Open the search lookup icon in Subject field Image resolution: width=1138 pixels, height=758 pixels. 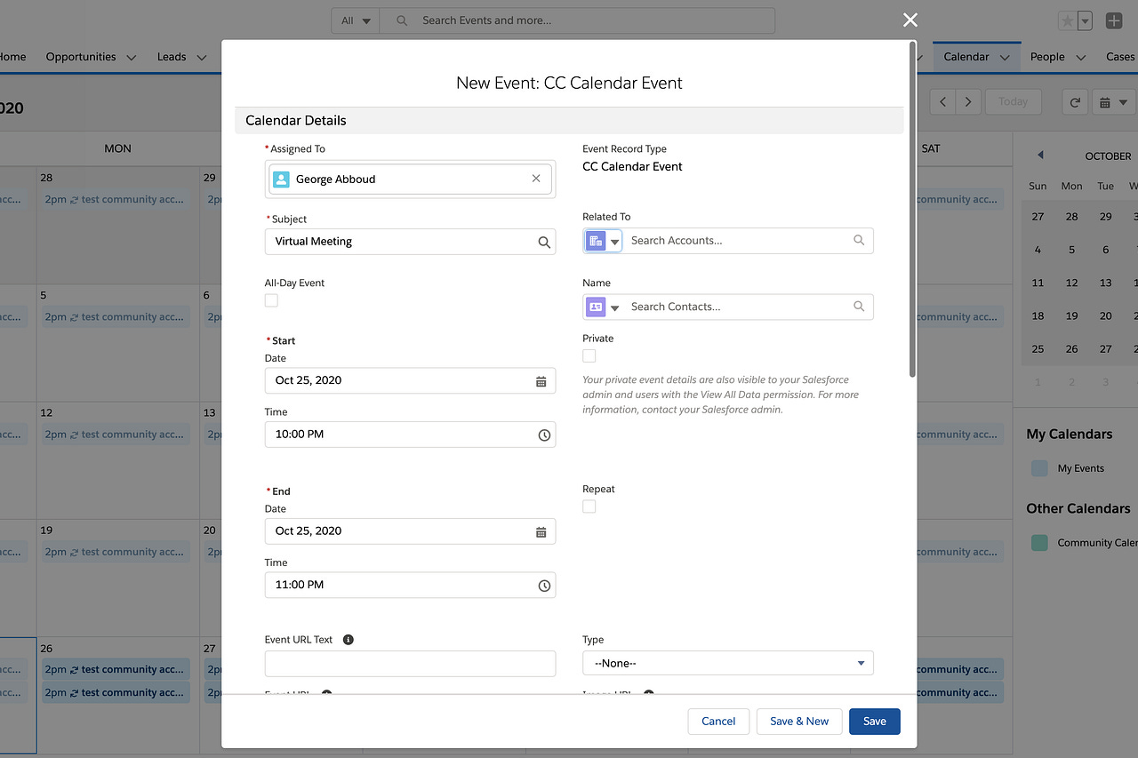(x=543, y=241)
